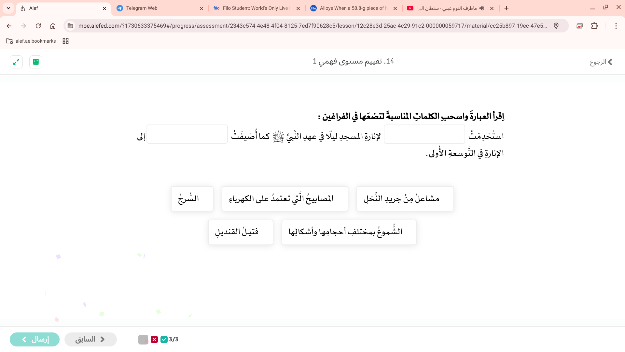Screen dimensions: 625x352
Task: Click the first empty blank after استُخدِمَتْ
Action: [x=424, y=134]
